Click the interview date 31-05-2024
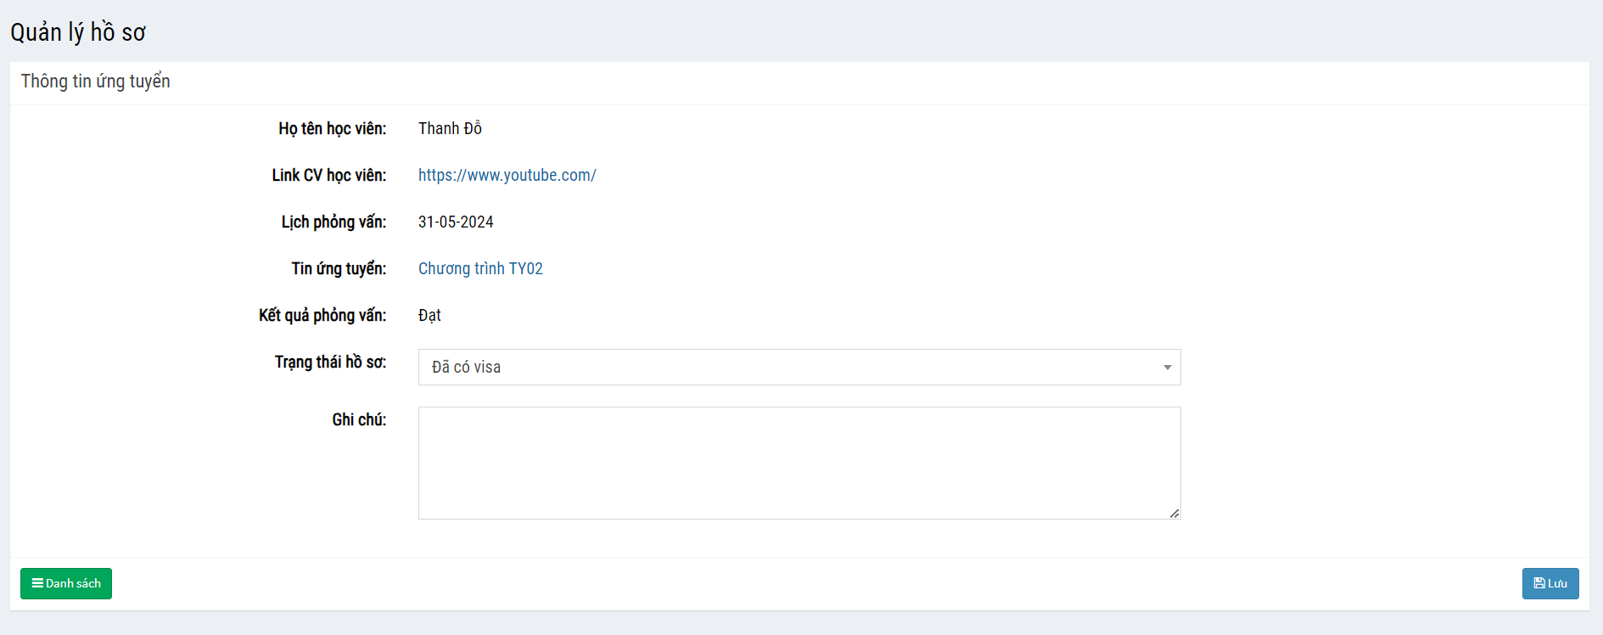Image resolution: width=1603 pixels, height=635 pixels. pyautogui.click(x=456, y=222)
